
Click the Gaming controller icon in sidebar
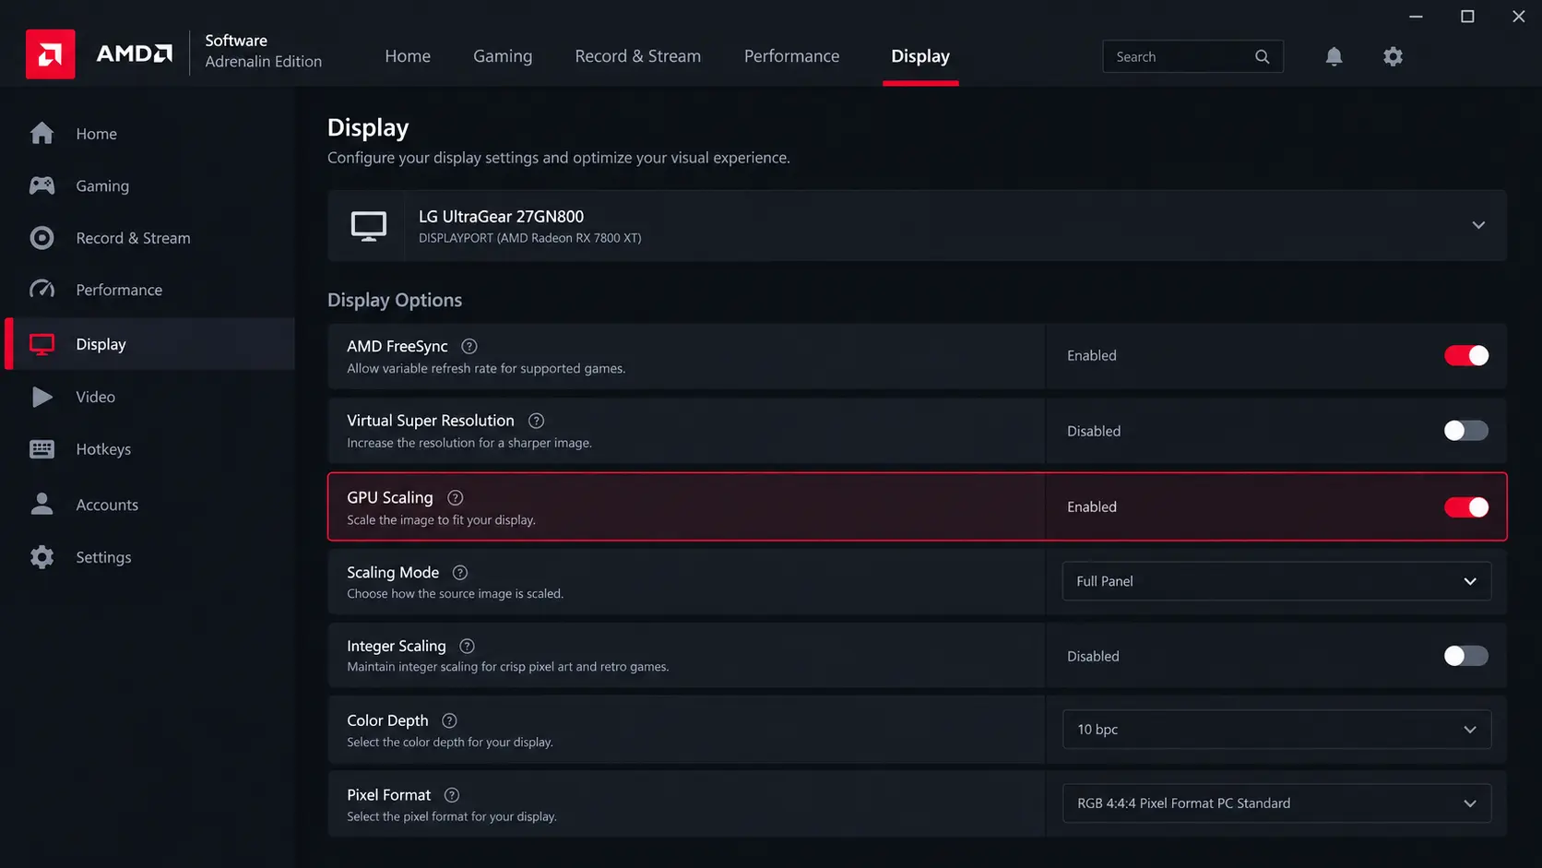(x=42, y=185)
